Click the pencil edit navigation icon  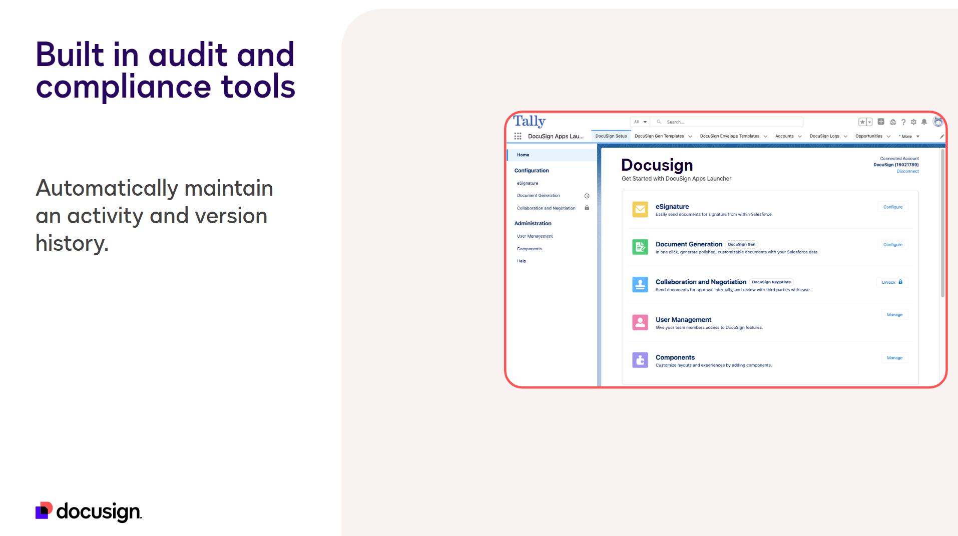pos(941,136)
